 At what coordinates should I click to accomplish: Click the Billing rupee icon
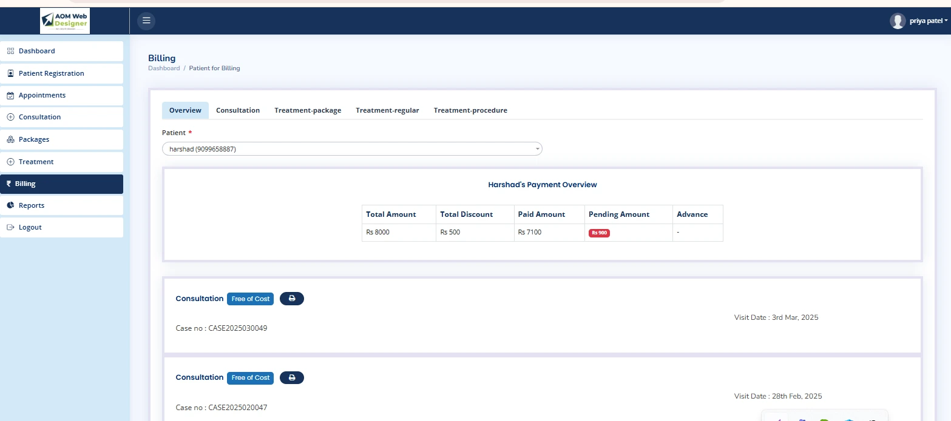tap(10, 183)
